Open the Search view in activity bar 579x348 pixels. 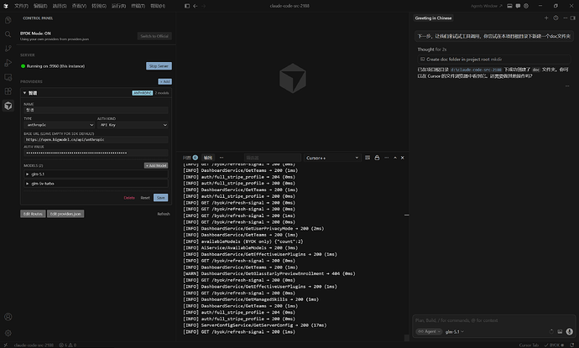pos(8,34)
